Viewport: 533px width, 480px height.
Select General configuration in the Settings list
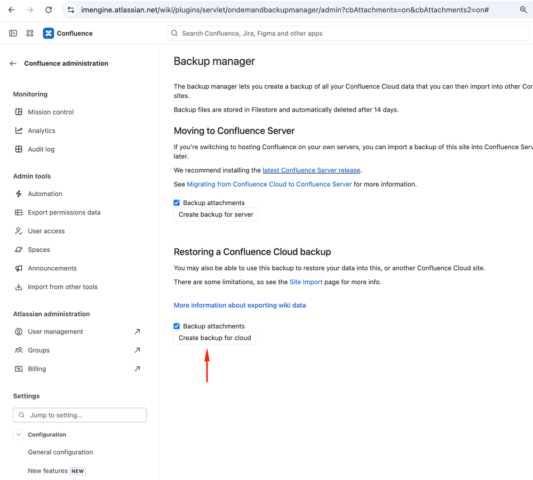pyautogui.click(x=60, y=452)
